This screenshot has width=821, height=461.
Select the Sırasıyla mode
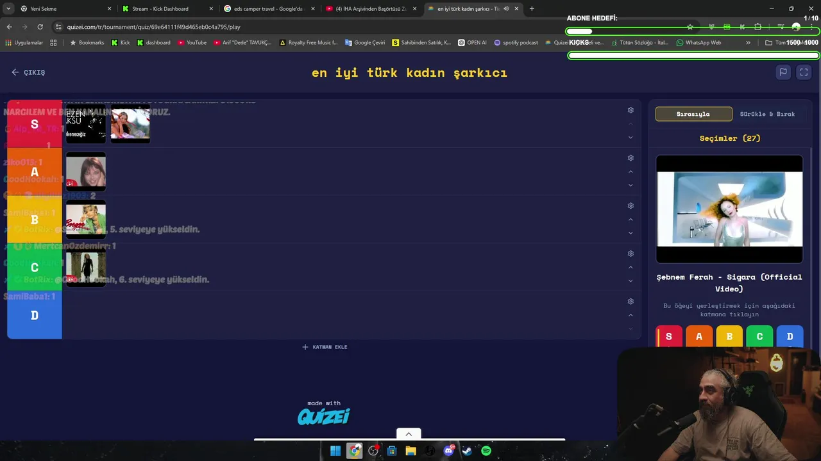[x=693, y=114]
